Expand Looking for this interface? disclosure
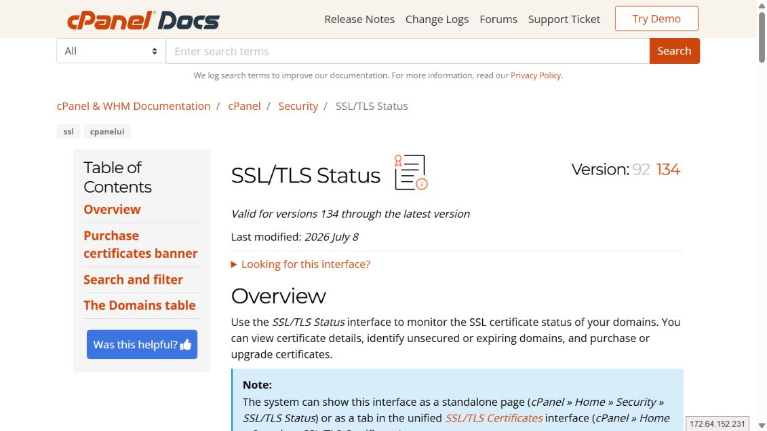 pos(301,265)
